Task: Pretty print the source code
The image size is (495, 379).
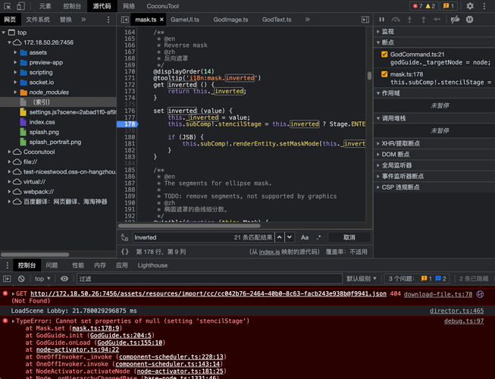Action: [125, 252]
